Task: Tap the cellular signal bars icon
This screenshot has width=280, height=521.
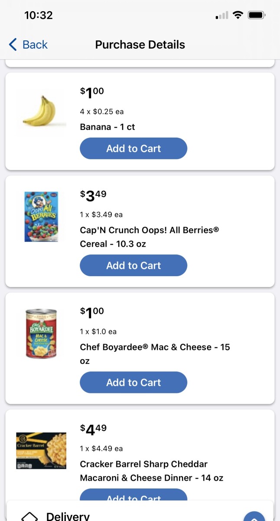Action: tap(222, 16)
